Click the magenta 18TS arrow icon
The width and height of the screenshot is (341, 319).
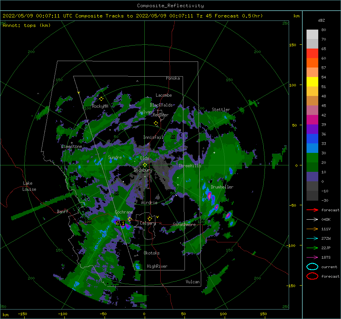[312, 258]
